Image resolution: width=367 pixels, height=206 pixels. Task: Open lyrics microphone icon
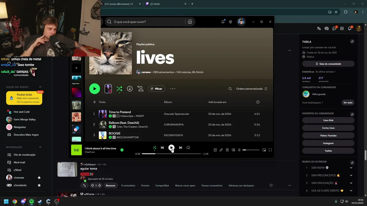(221, 150)
